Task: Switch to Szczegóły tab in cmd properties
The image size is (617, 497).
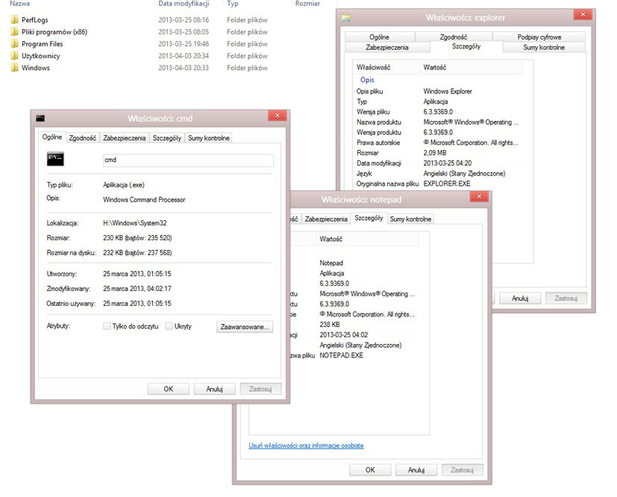Action: coord(167,138)
